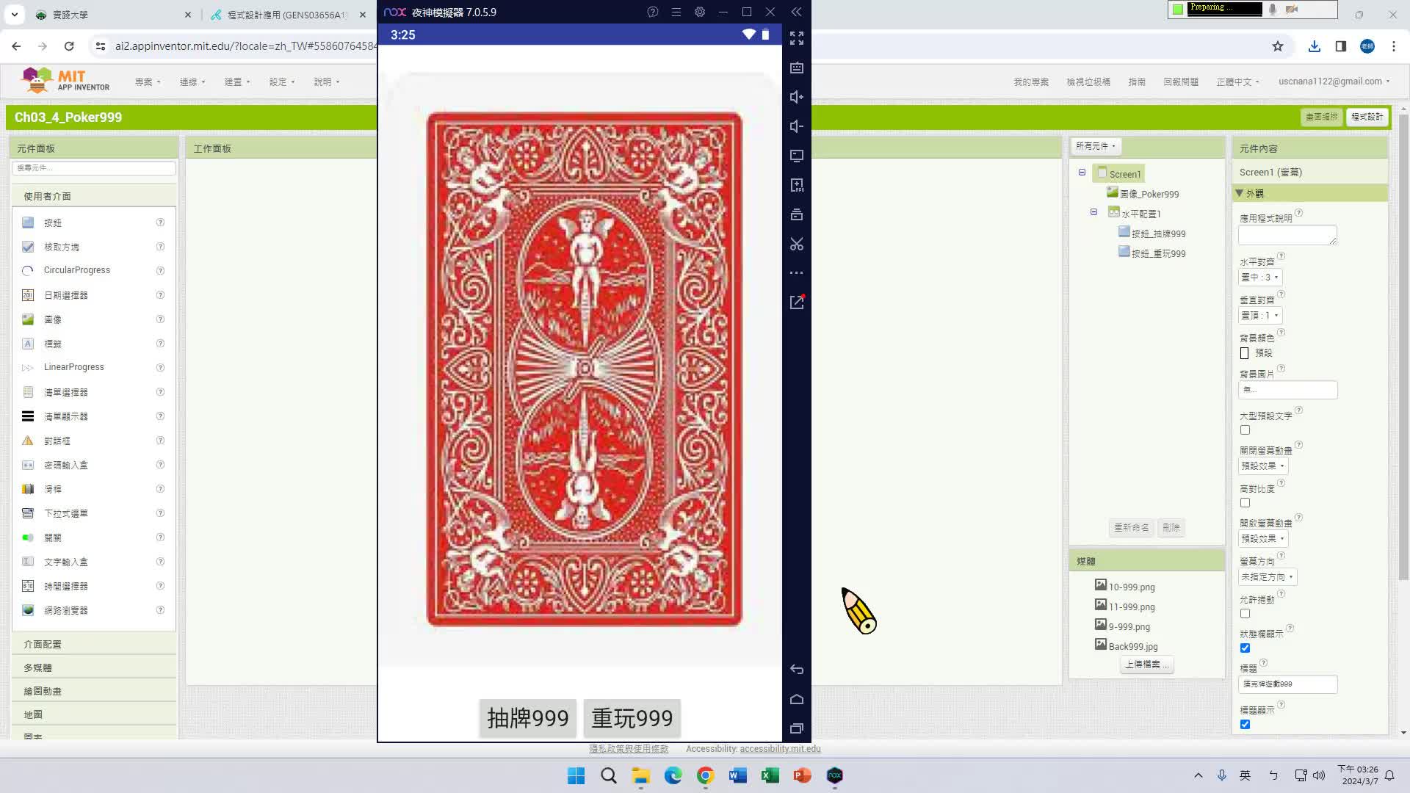Viewport: 1410px width, 793px height.
Task: Open Nox toolbox icon below the APK icon
Action: pos(797,214)
